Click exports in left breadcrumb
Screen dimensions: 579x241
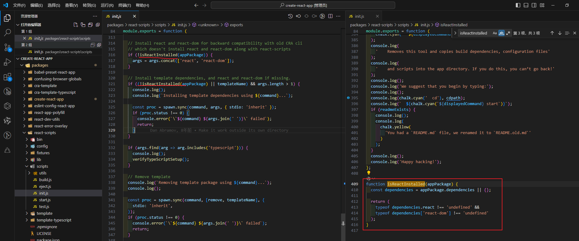(x=236, y=25)
